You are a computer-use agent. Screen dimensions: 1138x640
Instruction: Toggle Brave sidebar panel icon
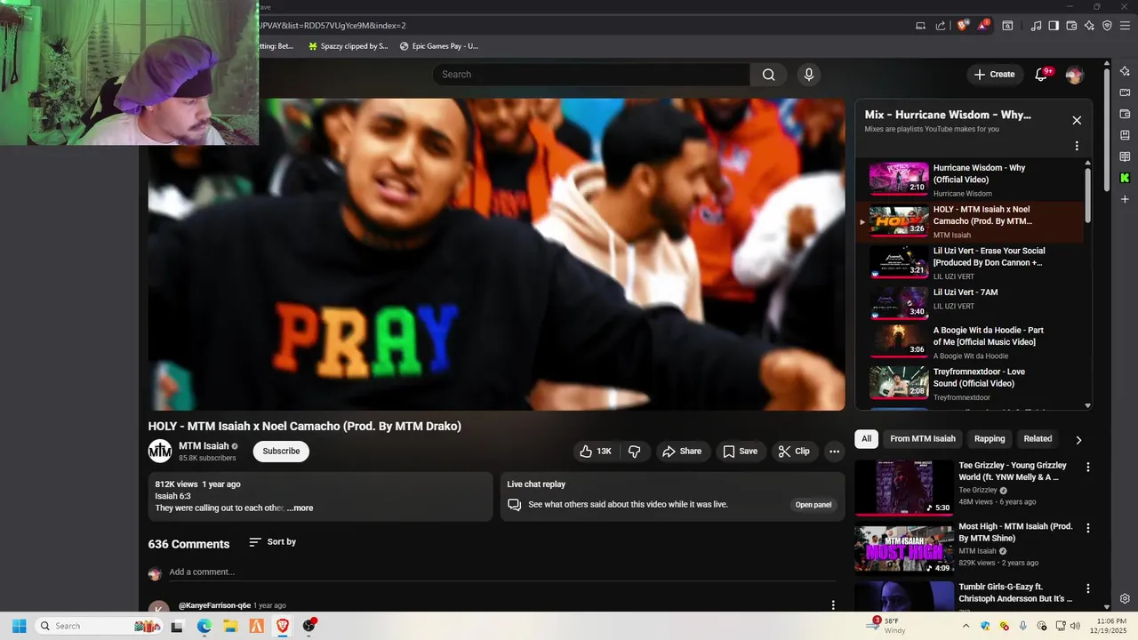[x=1054, y=26]
